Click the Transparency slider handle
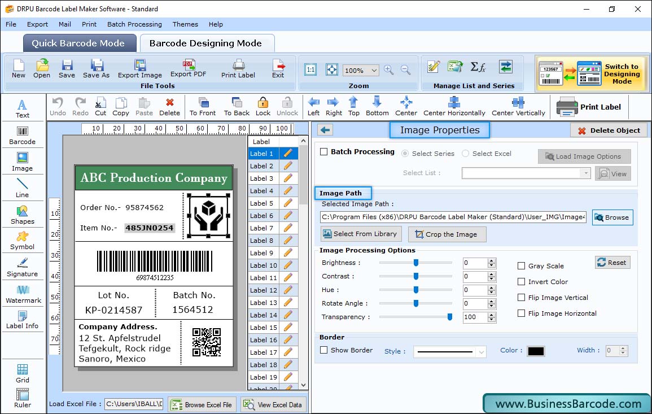Image resolution: width=652 pixels, height=414 pixels. (x=449, y=317)
